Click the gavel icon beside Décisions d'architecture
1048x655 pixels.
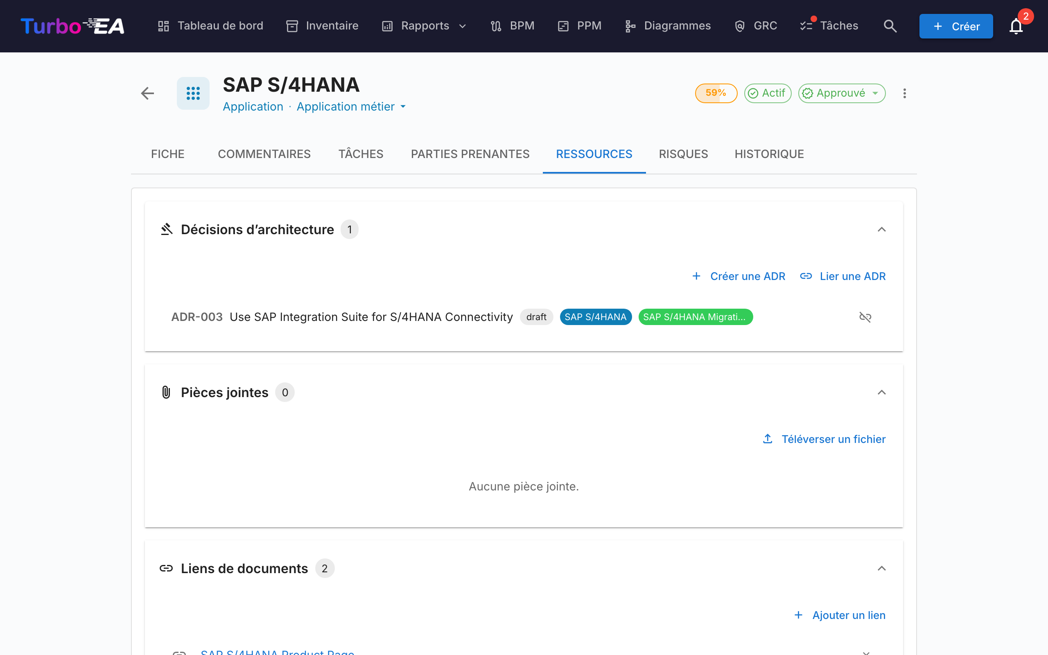pos(167,229)
